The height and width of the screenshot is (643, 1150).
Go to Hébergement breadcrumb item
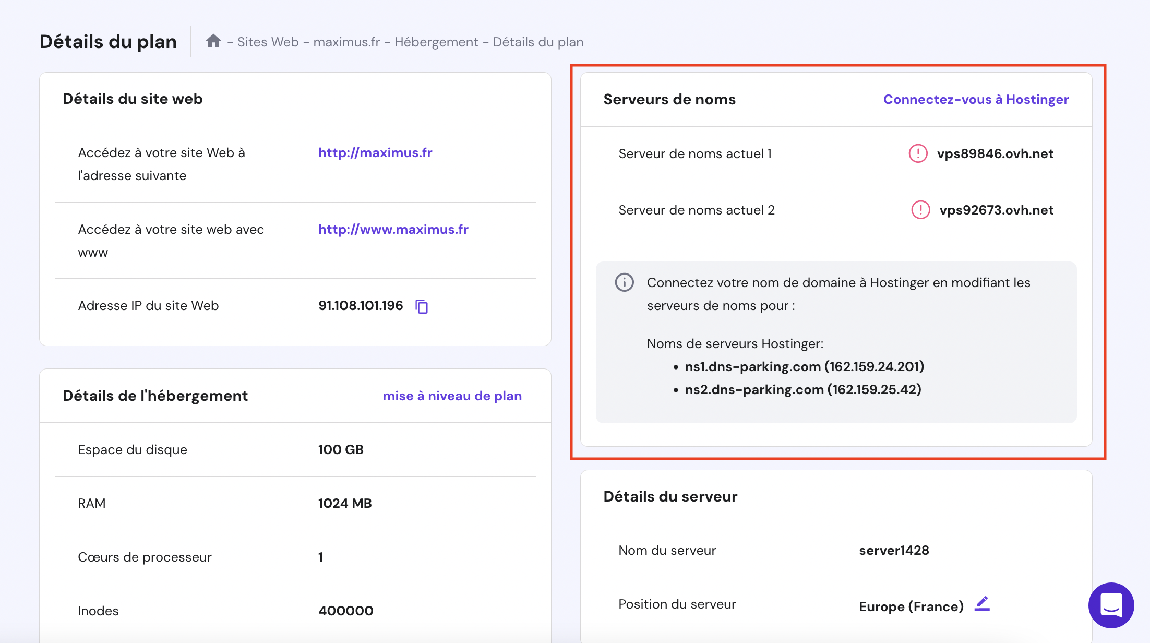coord(436,42)
